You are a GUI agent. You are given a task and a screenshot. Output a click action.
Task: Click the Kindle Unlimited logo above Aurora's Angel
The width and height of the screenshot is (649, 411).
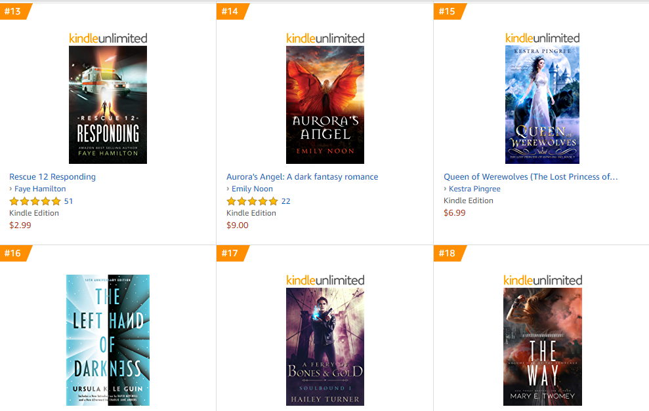325,39
